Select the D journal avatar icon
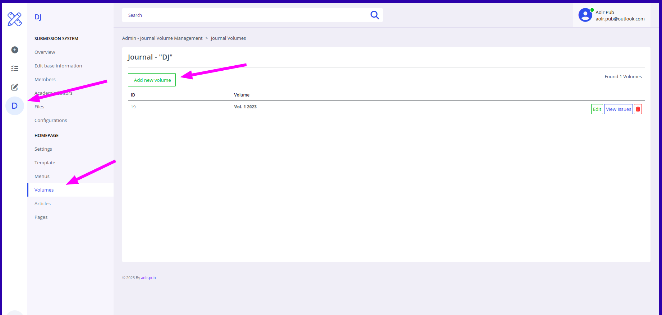The height and width of the screenshot is (315, 662). (x=15, y=106)
